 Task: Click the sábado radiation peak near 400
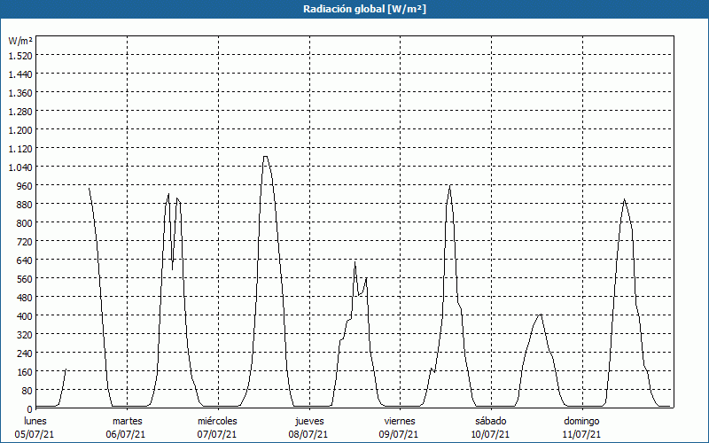(x=541, y=315)
